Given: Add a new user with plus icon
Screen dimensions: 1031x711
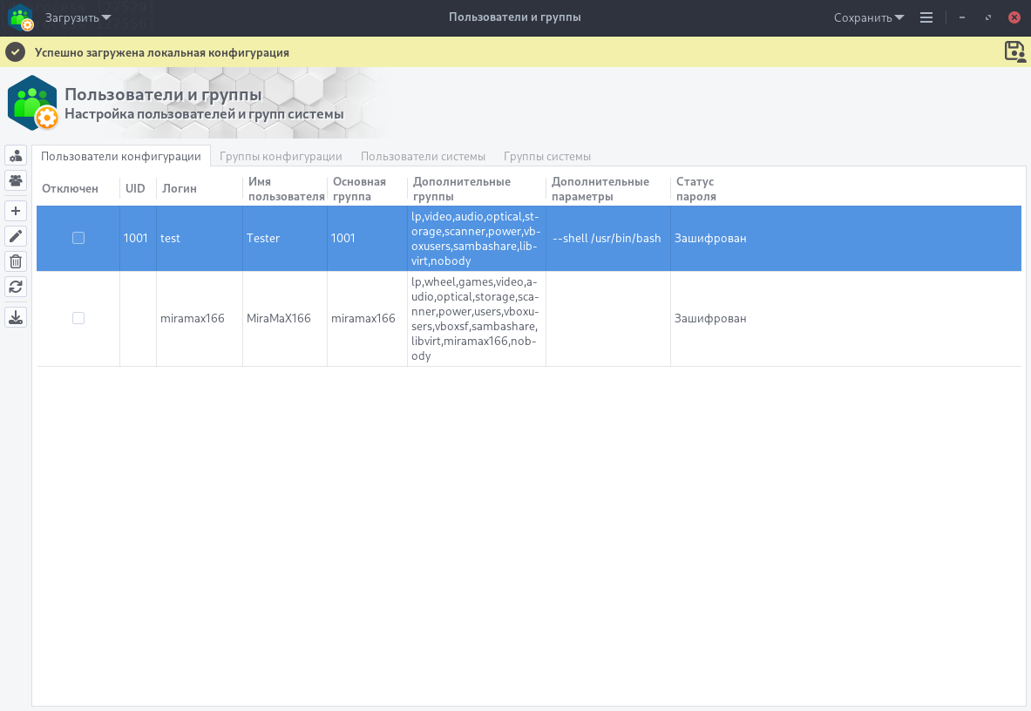Looking at the screenshot, I should click(x=16, y=211).
